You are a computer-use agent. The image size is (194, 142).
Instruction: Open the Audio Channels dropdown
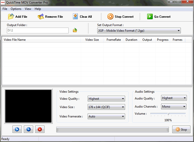173,107
